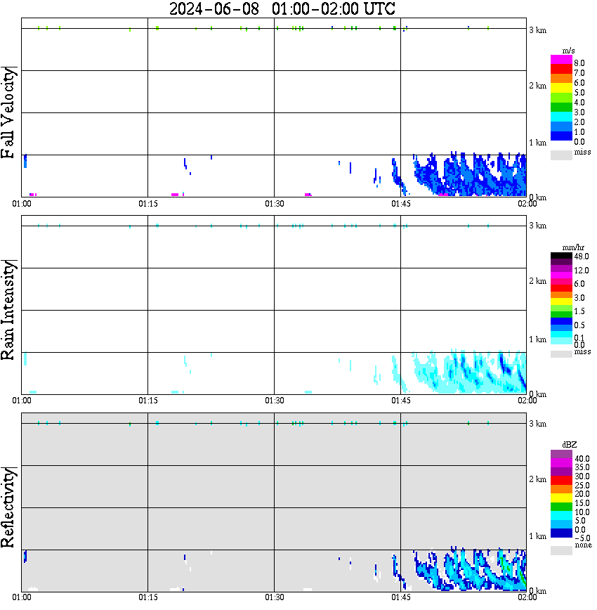Click the yellow 5.0 m/s legend swatch
Screen dimensions: 597x610
[x=561, y=88]
